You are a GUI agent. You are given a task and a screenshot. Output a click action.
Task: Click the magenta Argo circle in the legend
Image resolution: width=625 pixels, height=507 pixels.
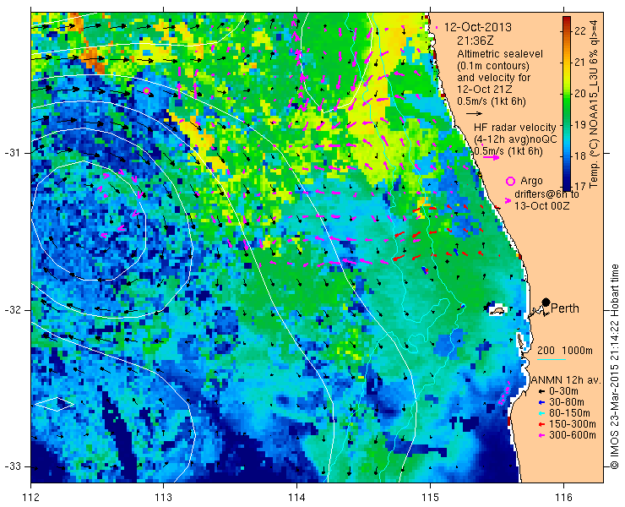(510, 182)
